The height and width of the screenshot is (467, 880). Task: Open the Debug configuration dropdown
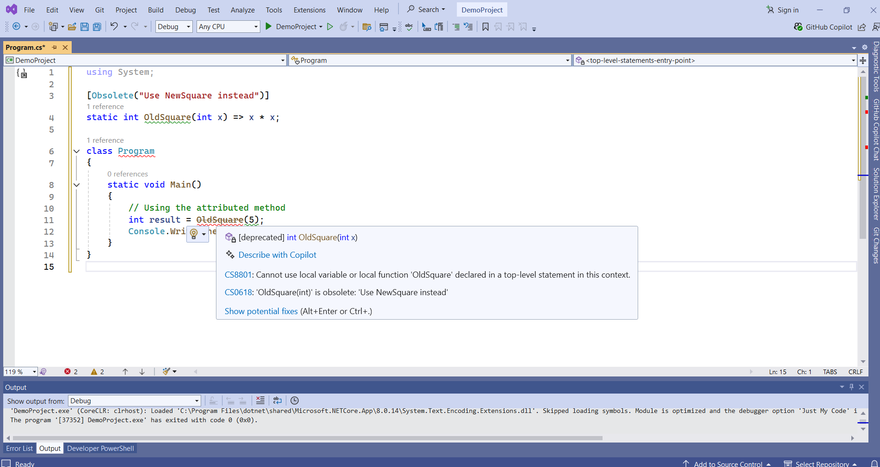click(174, 27)
